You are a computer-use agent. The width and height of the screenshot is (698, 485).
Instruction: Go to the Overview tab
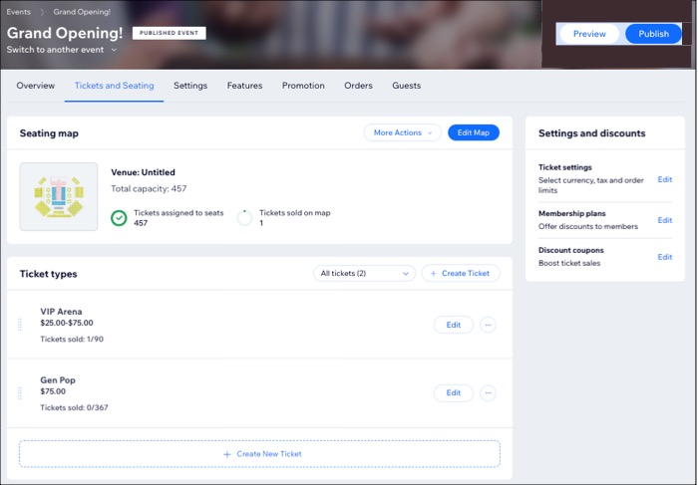[36, 86]
